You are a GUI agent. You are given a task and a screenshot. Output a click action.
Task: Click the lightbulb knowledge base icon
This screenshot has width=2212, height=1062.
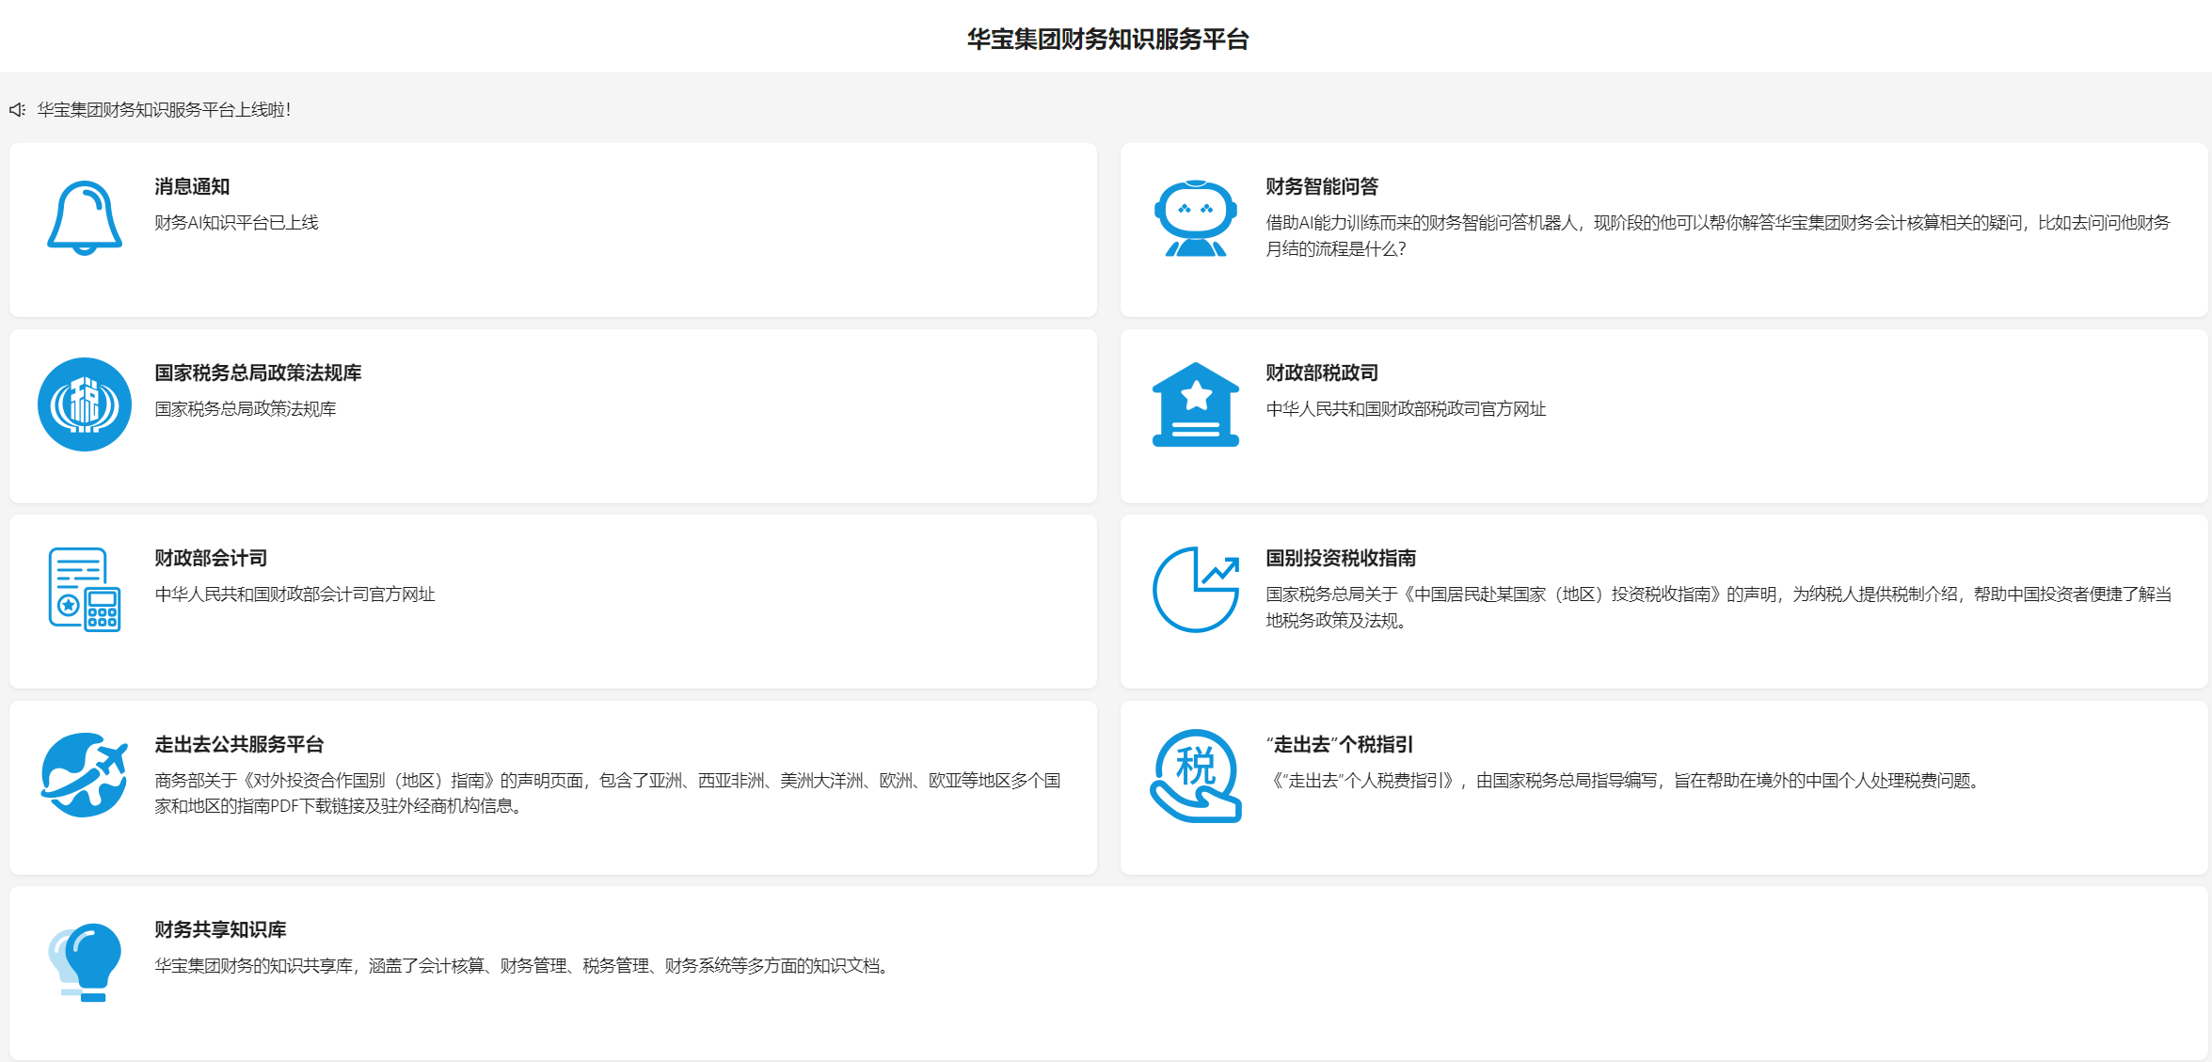pyautogui.click(x=85, y=961)
